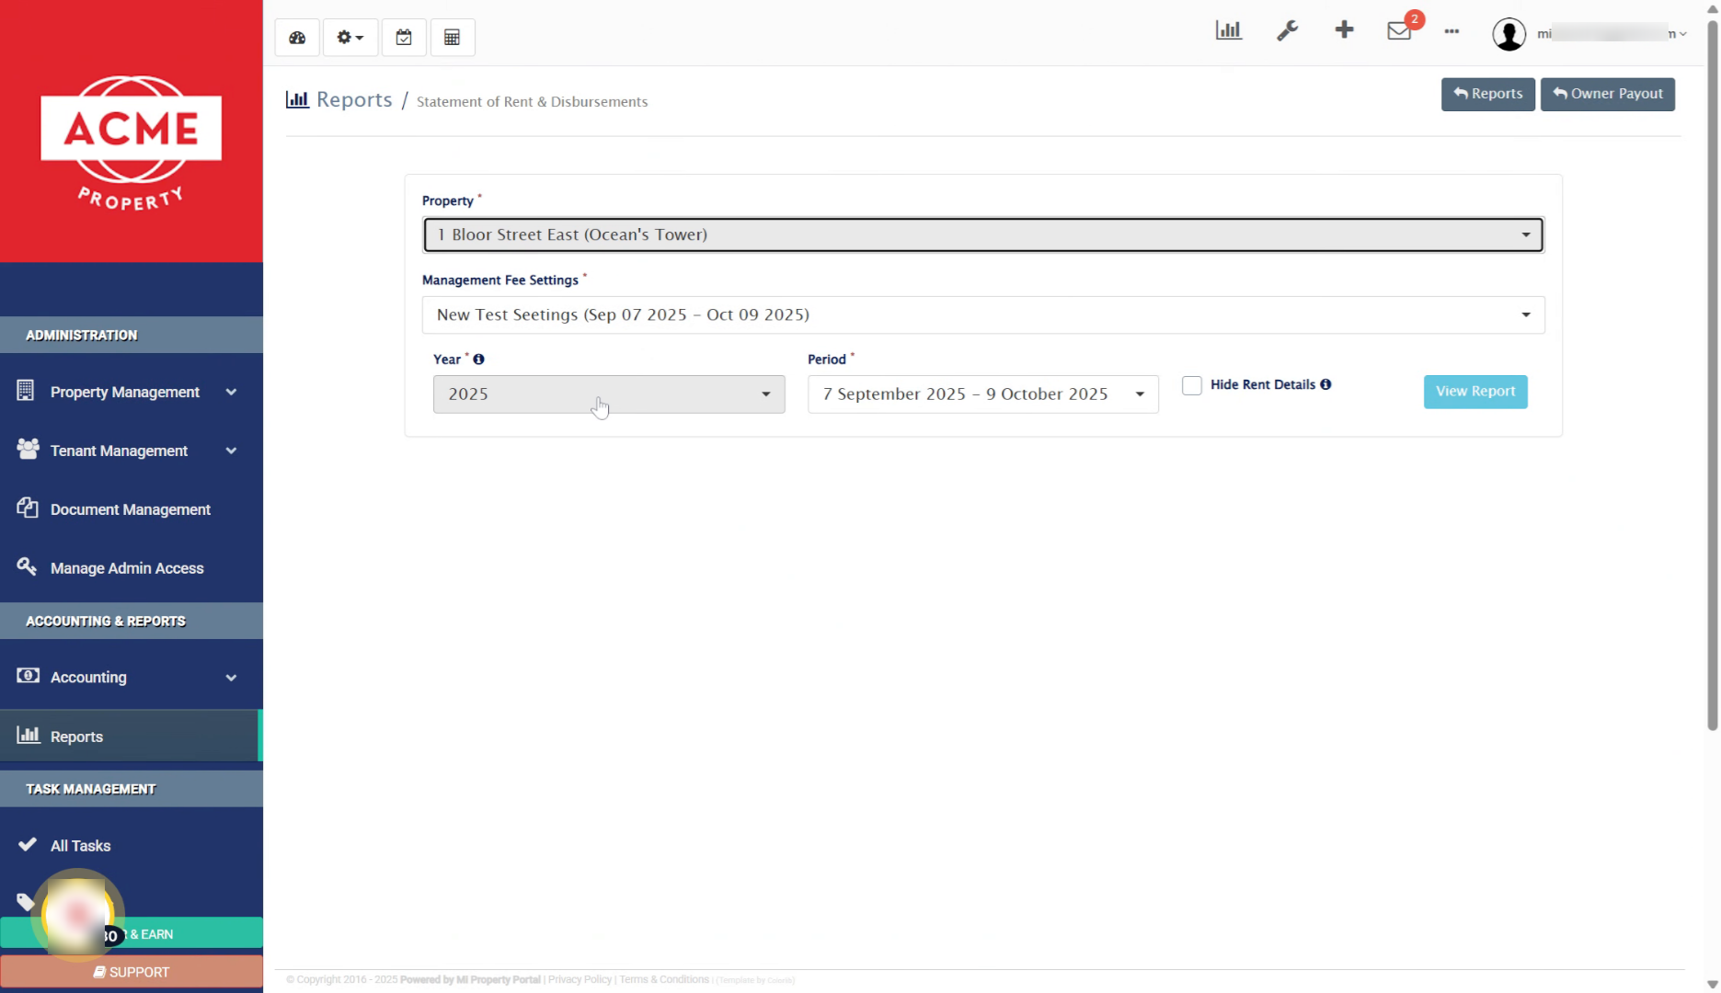Click the Document Management files icon
This screenshot has height=993, width=1721.
[x=28, y=508]
